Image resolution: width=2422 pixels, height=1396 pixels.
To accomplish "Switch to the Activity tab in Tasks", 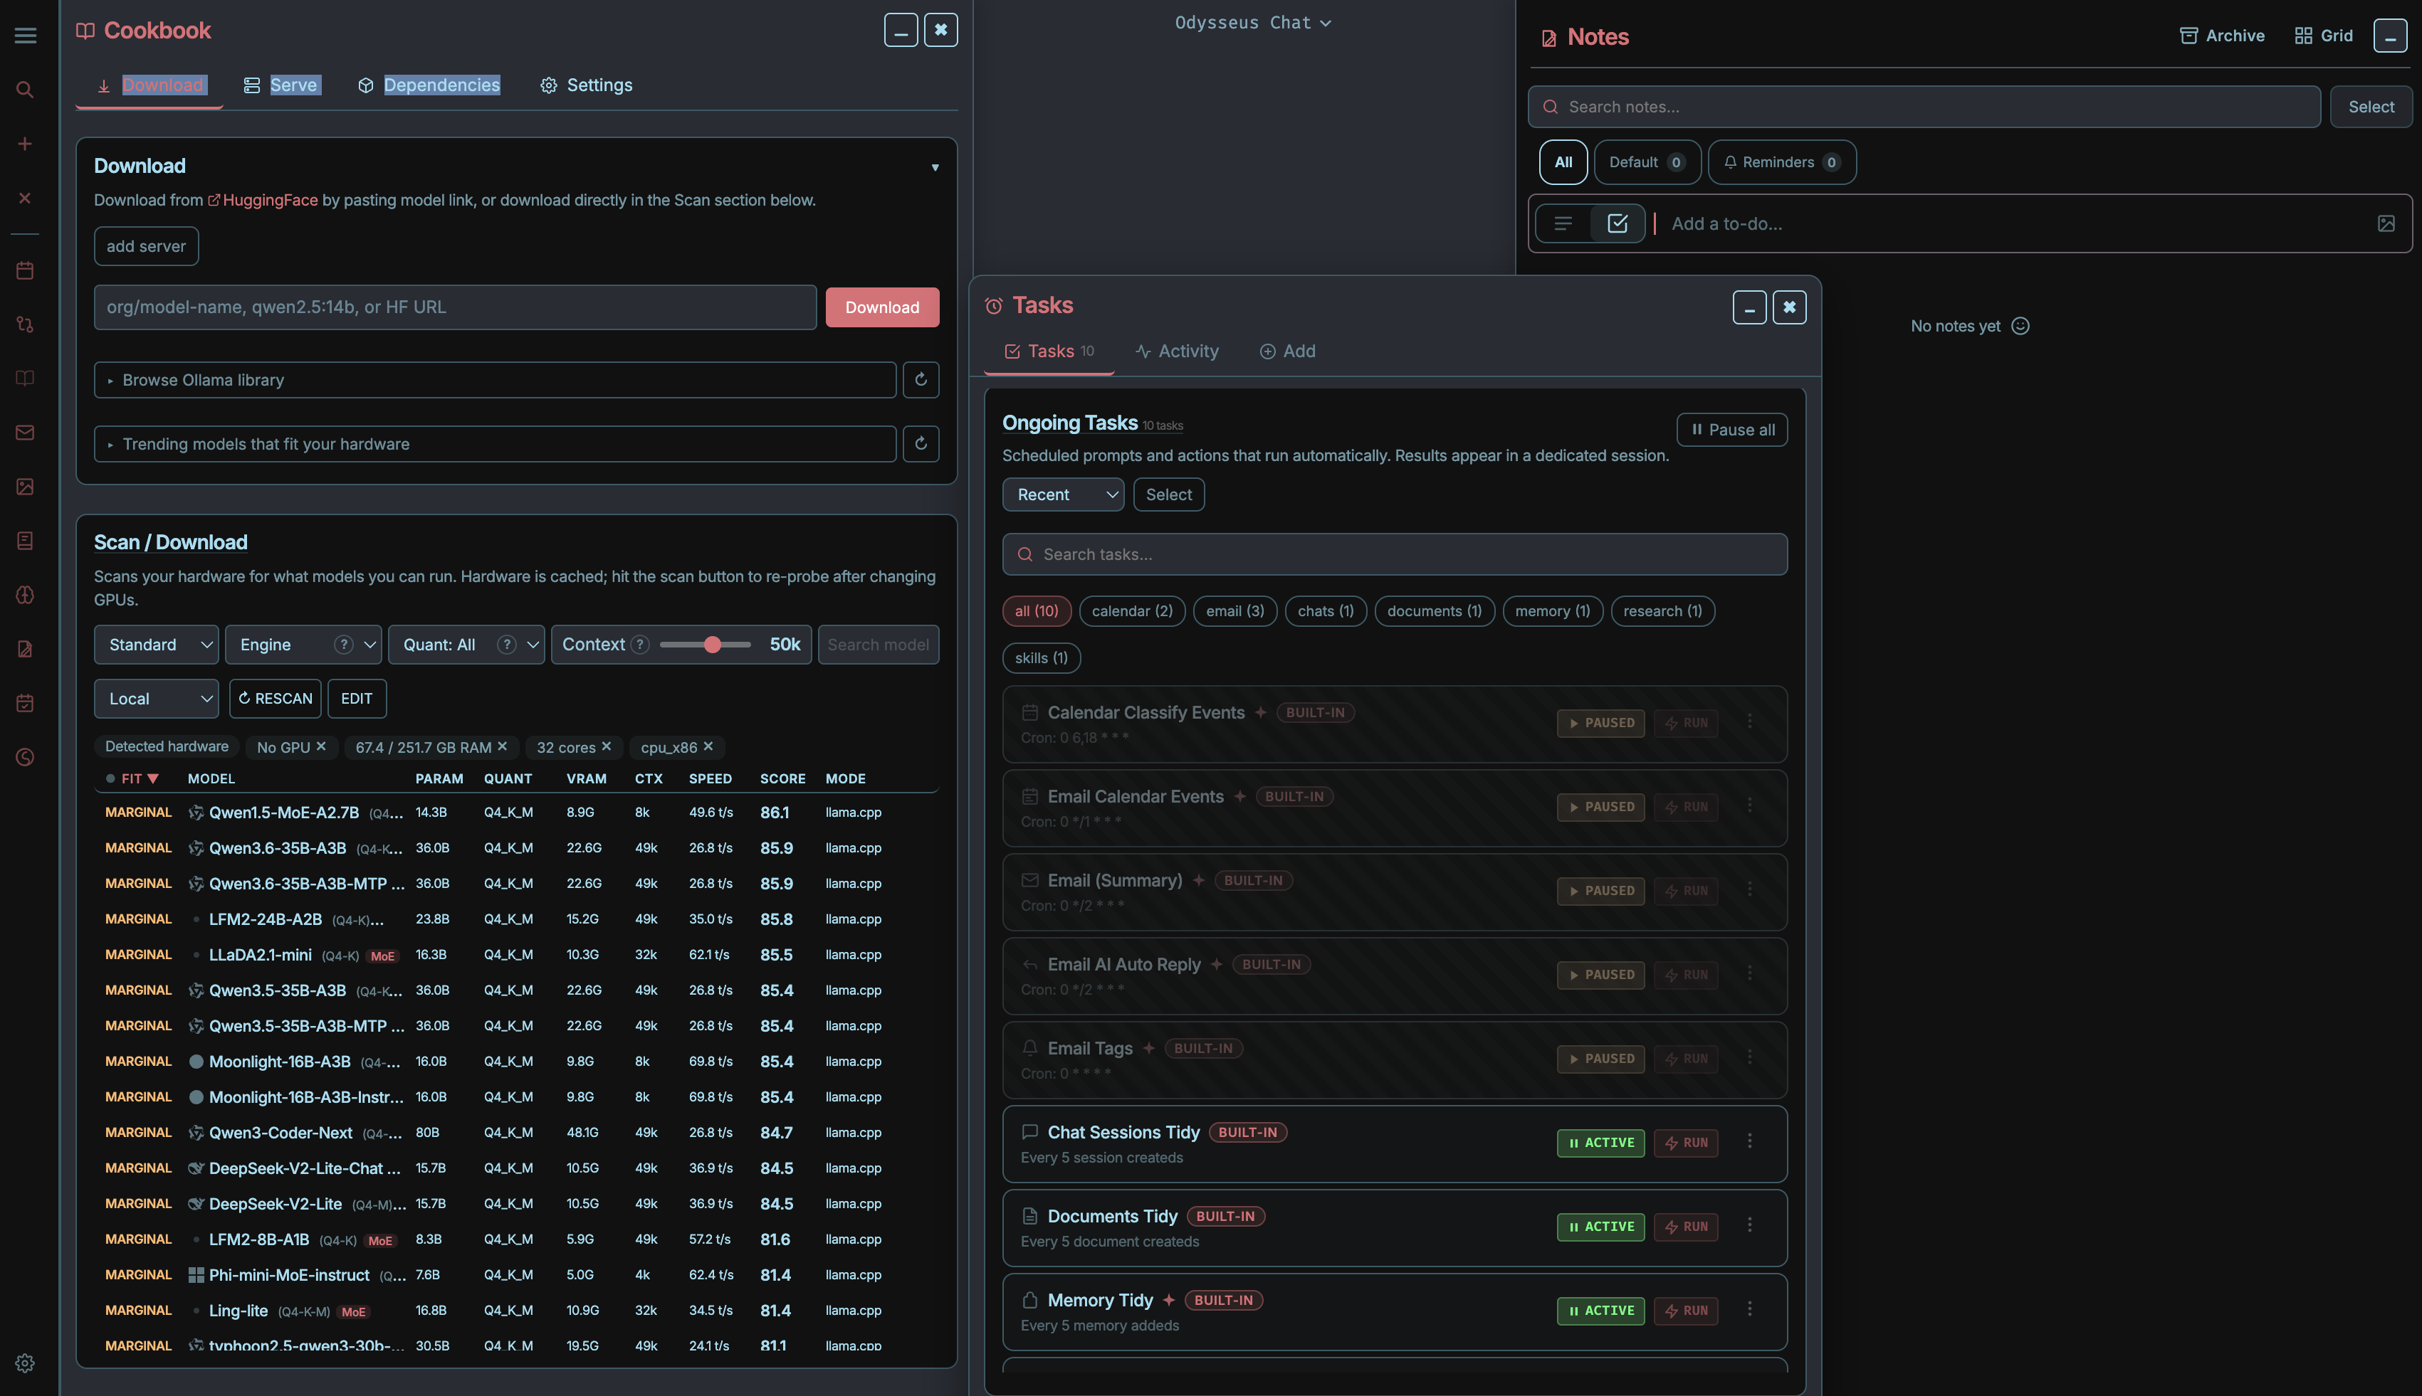I will (x=1177, y=351).
